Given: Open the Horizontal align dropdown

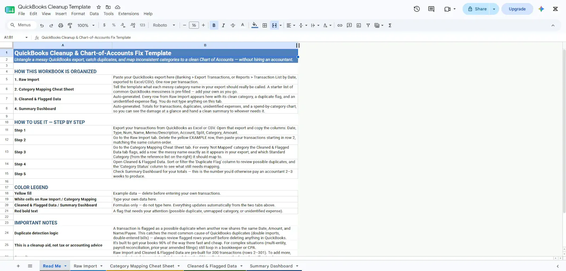Looking at the screenshot, I should [x=291, y=25].
